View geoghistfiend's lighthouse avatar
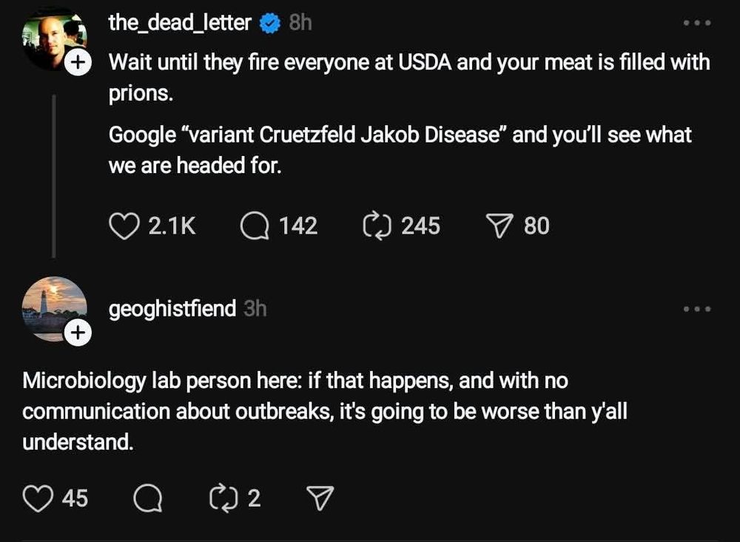This screenshot has height=542, width=740. coord(50,307)
